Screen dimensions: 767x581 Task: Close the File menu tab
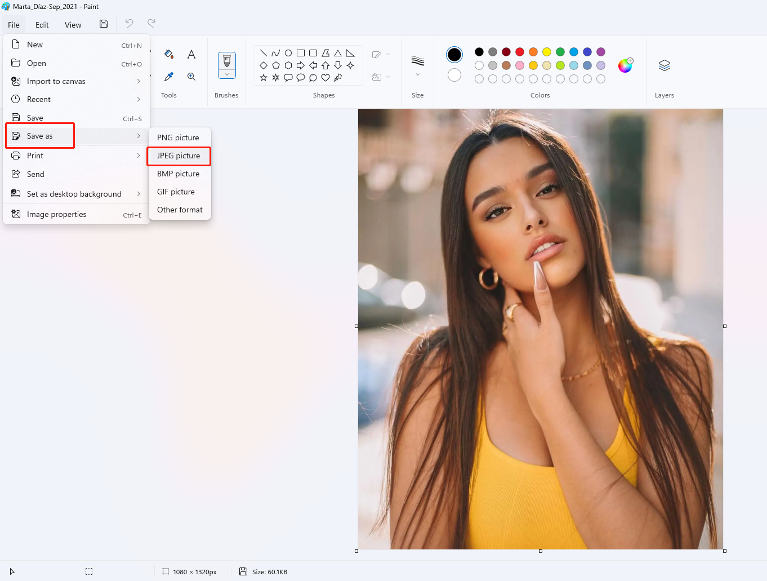(x=14, y=25)
